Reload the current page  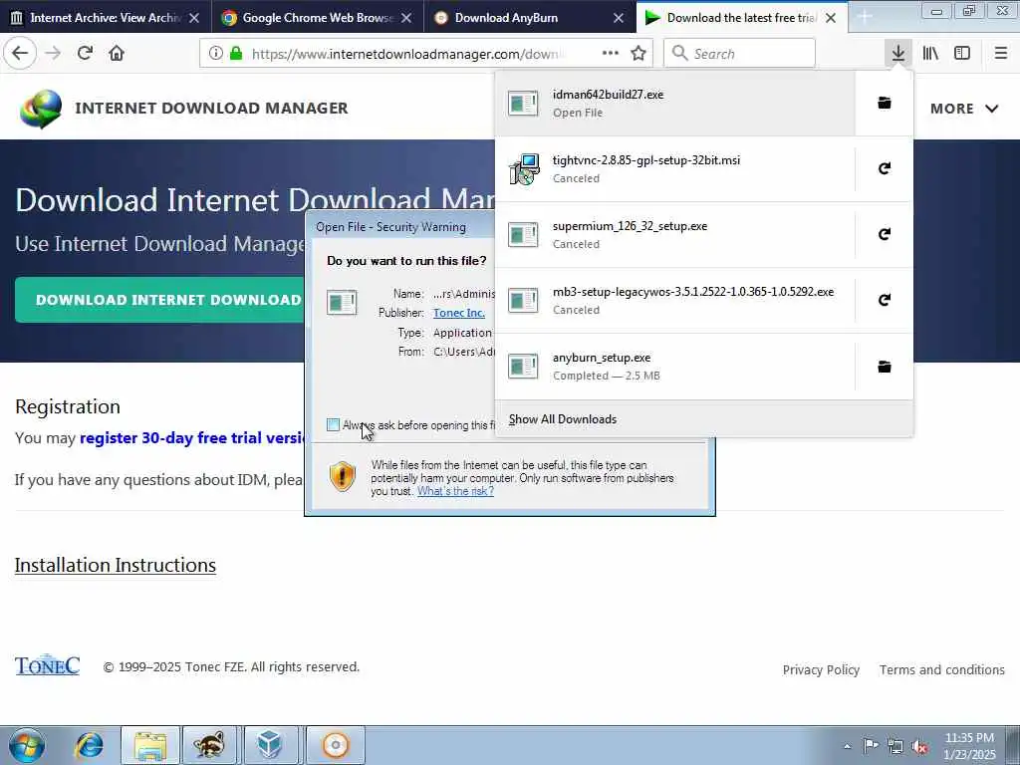(x=85, y=54)
